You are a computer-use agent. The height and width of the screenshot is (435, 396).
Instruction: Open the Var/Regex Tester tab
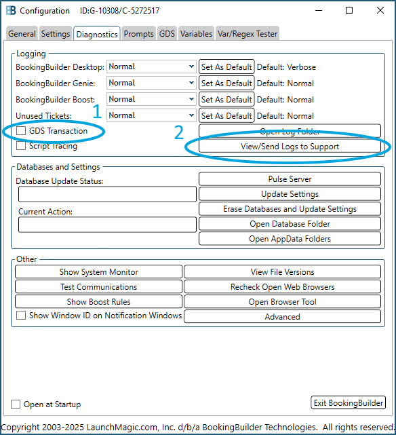[248, 33]
